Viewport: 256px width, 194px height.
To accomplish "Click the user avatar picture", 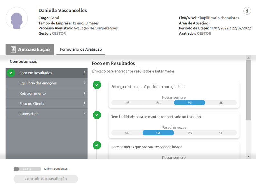I will coord(17,18).
